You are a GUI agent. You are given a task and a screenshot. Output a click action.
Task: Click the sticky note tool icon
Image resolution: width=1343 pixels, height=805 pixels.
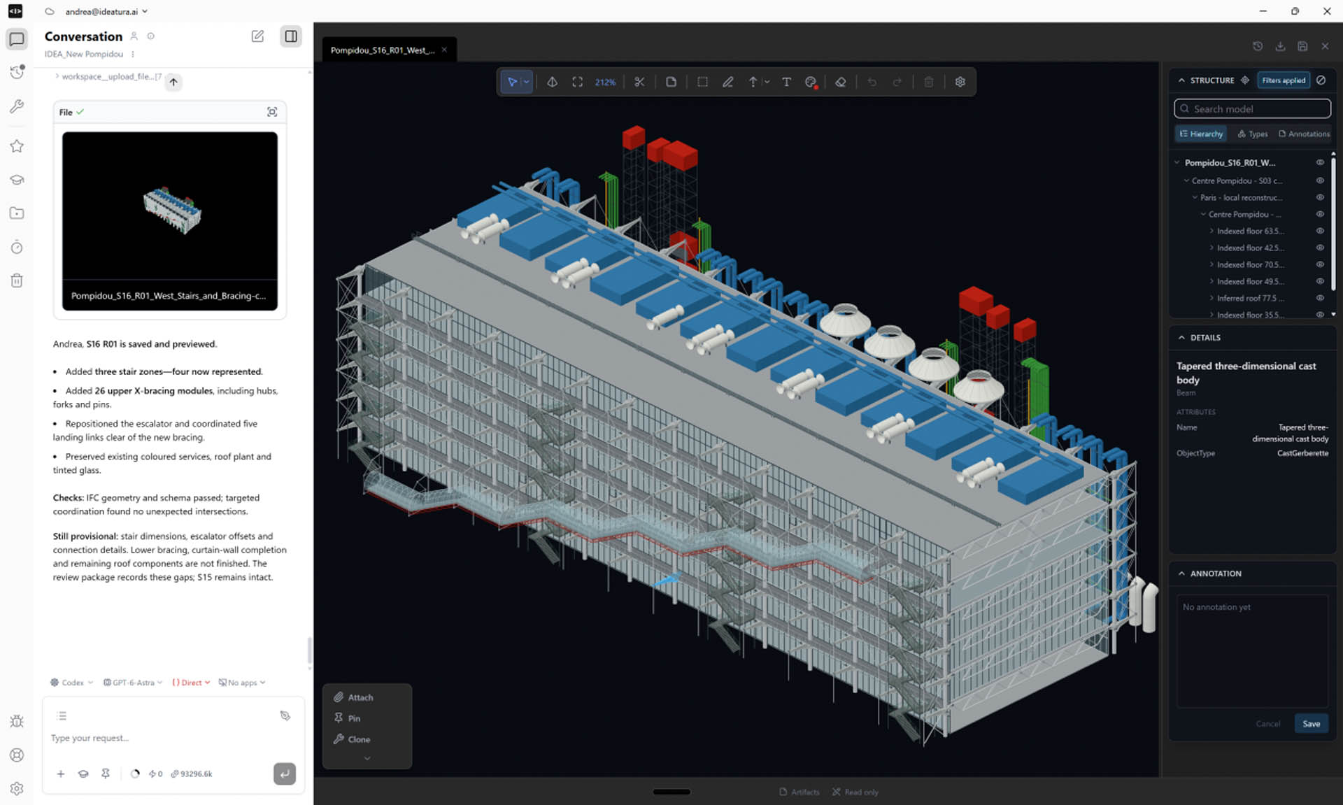coord(671,82)
